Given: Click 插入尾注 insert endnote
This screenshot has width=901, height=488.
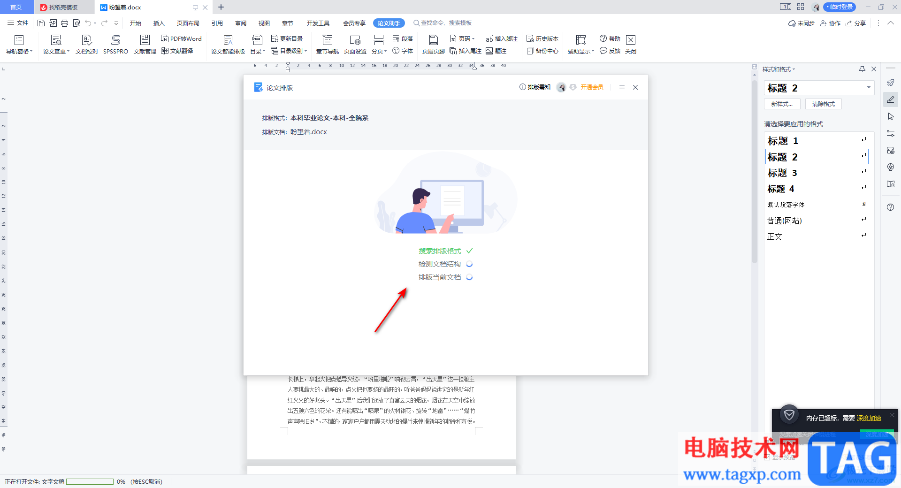Looking at the screenshot, I should (466, 51).
